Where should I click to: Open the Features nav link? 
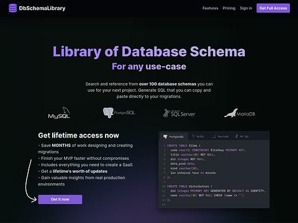pyautogui.click(x=210, y=8)
